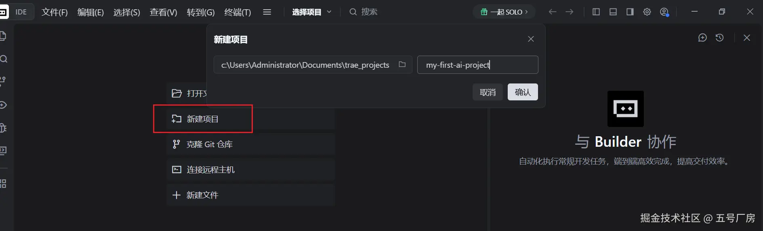Start a new chat in Builder panel

pyautogui.click(x=702, y=38)
